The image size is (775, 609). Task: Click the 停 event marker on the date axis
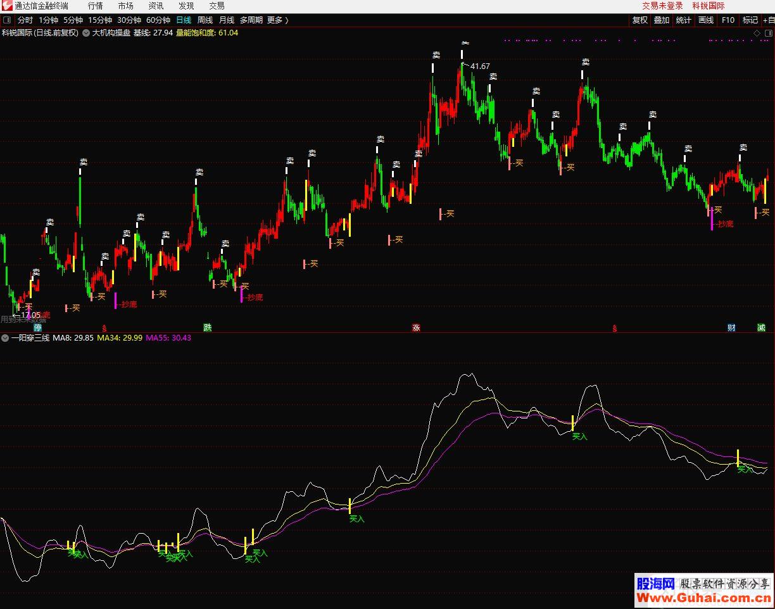click(x=37, y=328)
